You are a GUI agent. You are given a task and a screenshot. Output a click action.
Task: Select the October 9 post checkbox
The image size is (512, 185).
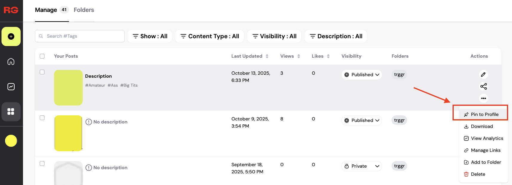tap(42, 118)
